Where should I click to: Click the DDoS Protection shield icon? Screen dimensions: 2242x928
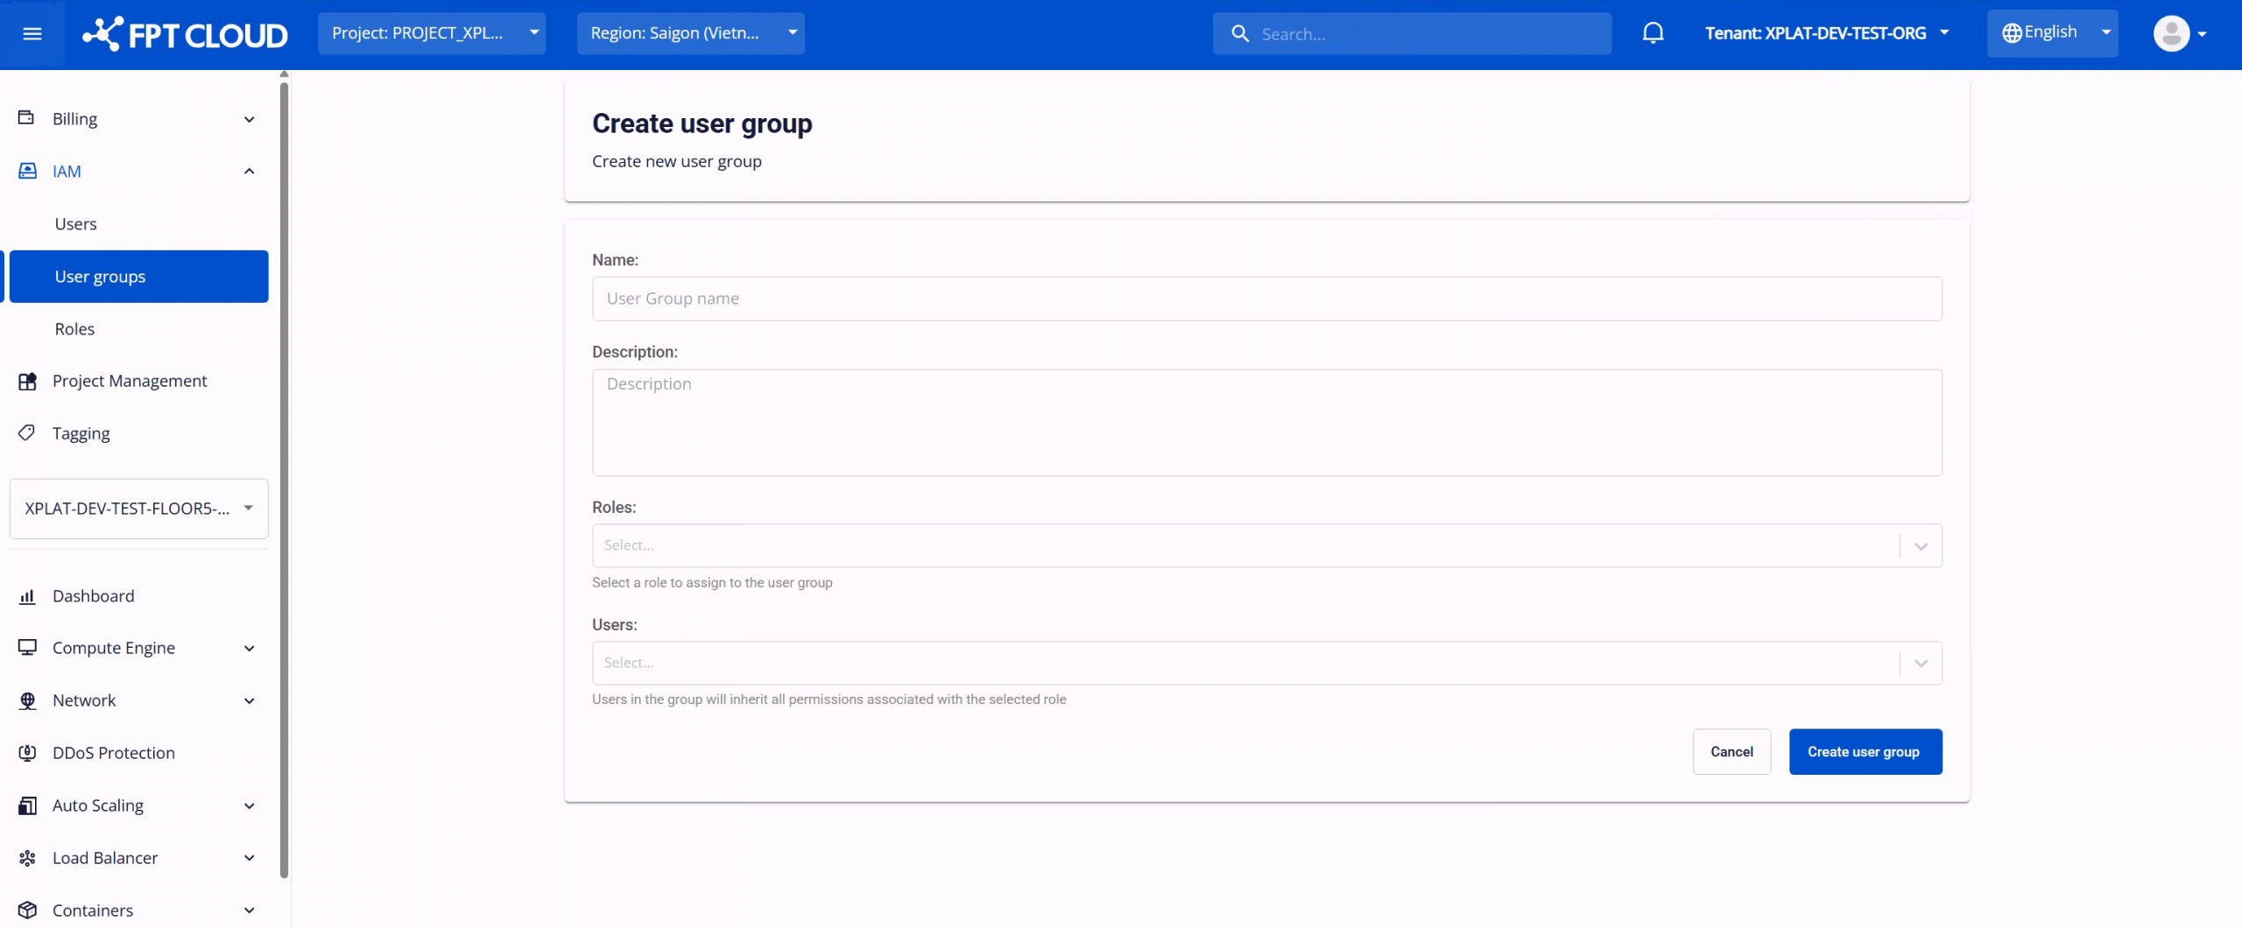click(27, 753)
